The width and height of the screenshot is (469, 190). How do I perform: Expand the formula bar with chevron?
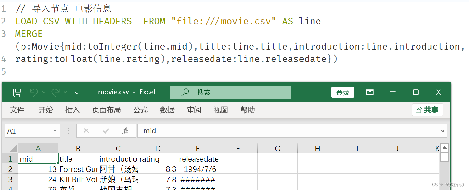443,131
